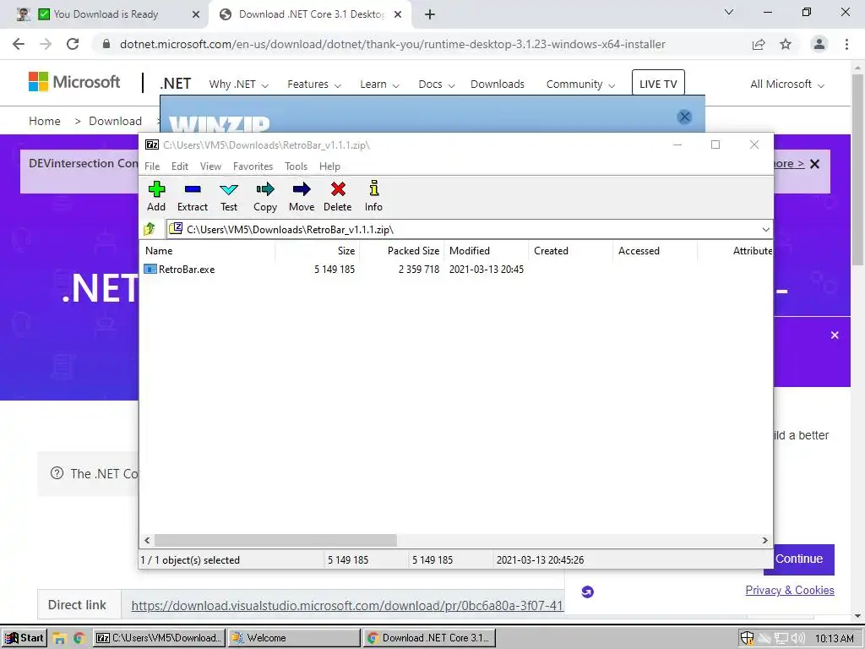Open the Edit menu in 7-Zip
The height and width of the screenshot is (649, 865).
click(x=180, y=166)
